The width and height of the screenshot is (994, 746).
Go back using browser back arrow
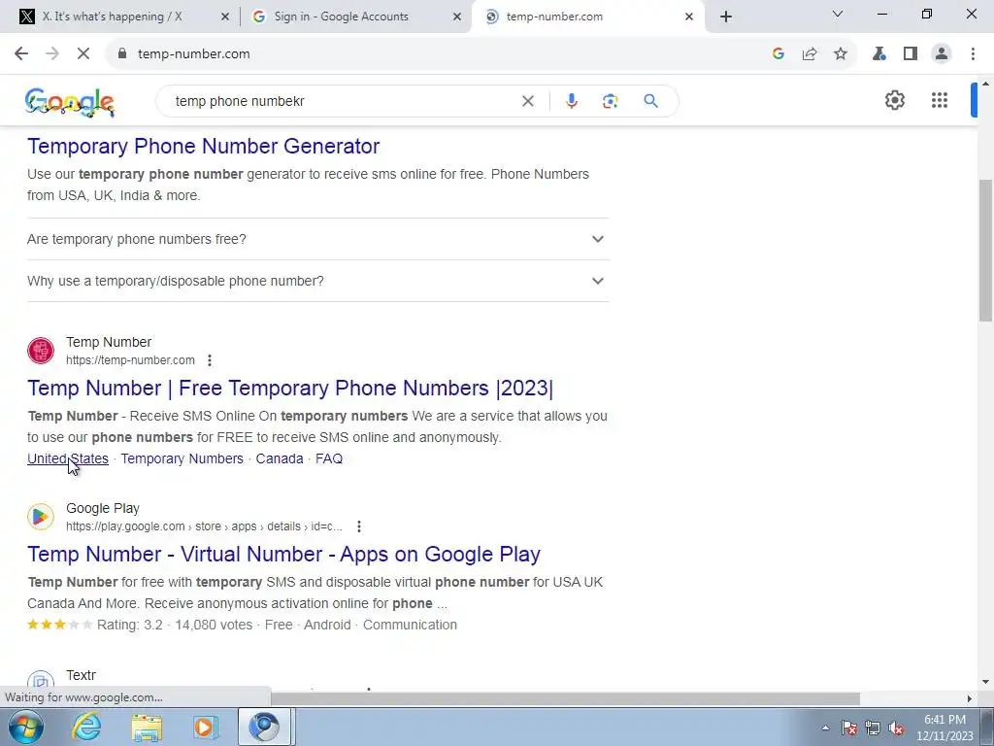tap(21, 54)
